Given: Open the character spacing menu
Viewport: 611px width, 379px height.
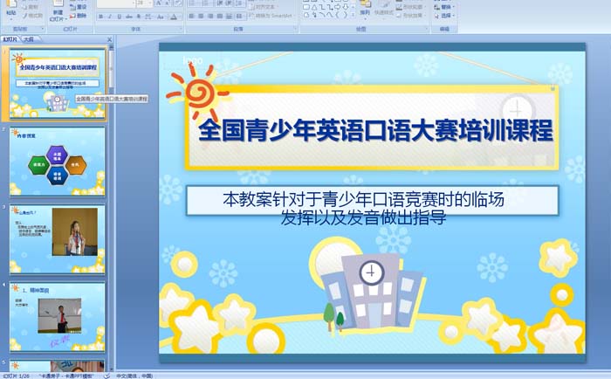Looking at the screenshot, I should pos(148,17).
